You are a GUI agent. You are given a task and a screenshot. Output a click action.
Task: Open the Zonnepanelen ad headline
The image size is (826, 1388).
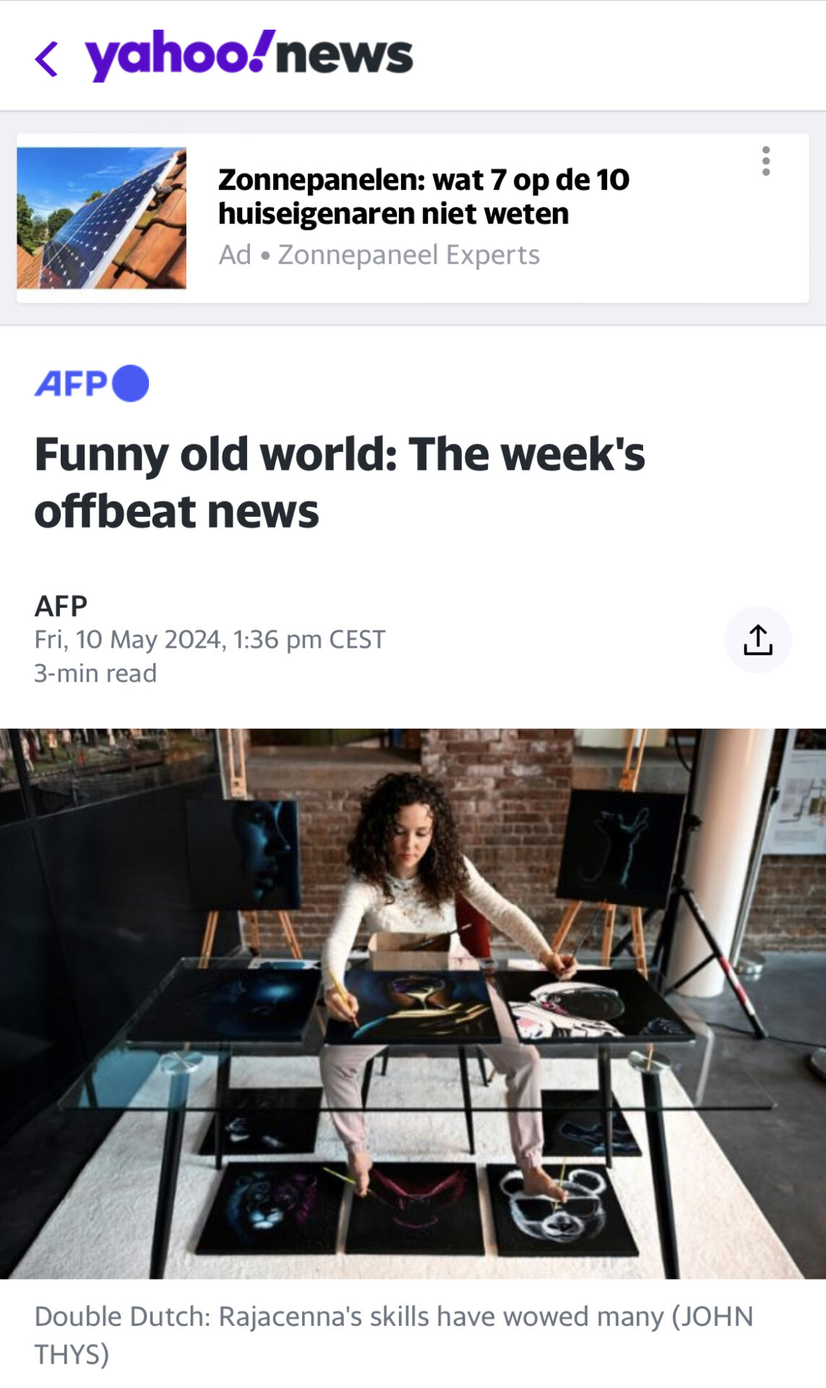tap(423, 197)
